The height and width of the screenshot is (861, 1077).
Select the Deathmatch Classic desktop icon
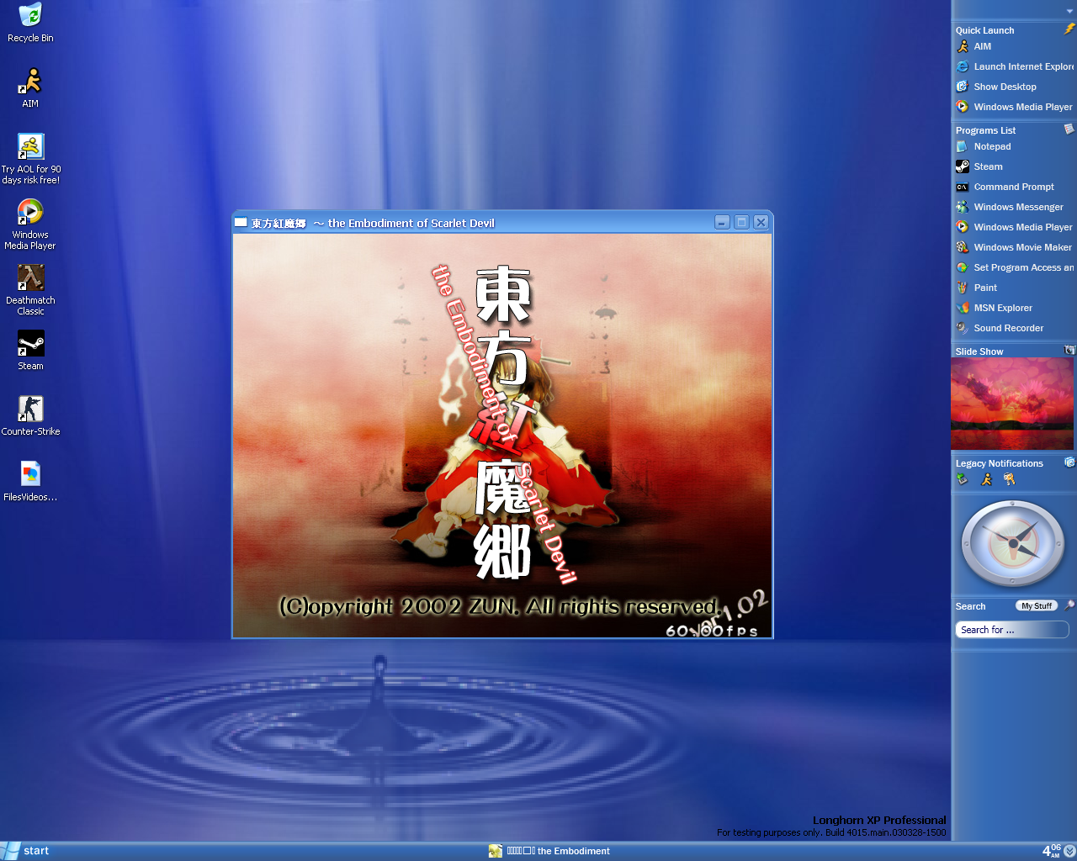click(30, 290)
